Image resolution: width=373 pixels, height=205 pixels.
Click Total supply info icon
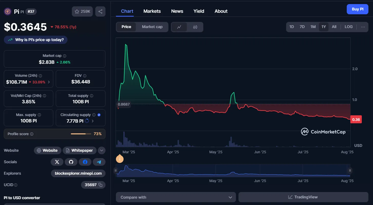pos(92,96)
